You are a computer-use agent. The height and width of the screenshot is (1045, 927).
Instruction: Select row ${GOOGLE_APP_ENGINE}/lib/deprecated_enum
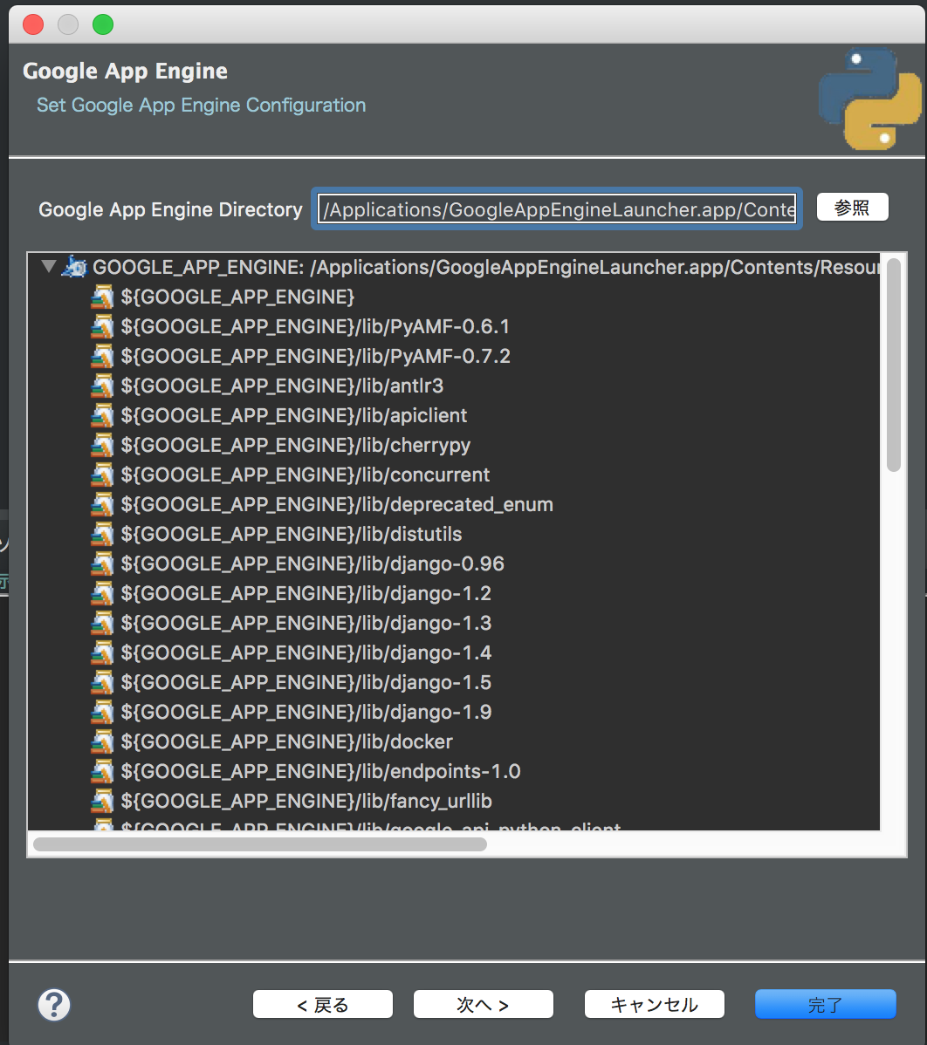click(337, 504)
